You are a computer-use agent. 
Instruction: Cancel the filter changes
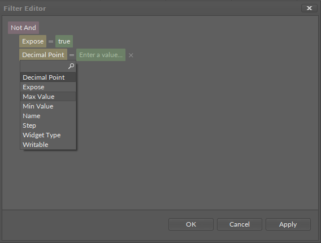(240, 224)
